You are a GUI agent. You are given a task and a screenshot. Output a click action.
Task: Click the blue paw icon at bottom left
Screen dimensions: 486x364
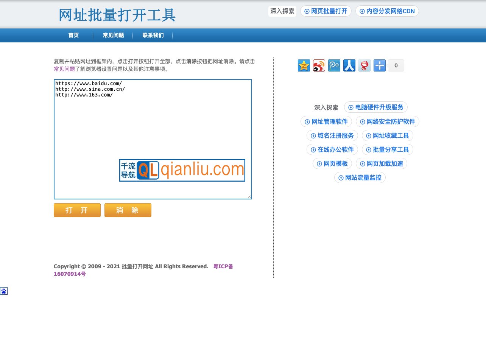pos(4,291)
